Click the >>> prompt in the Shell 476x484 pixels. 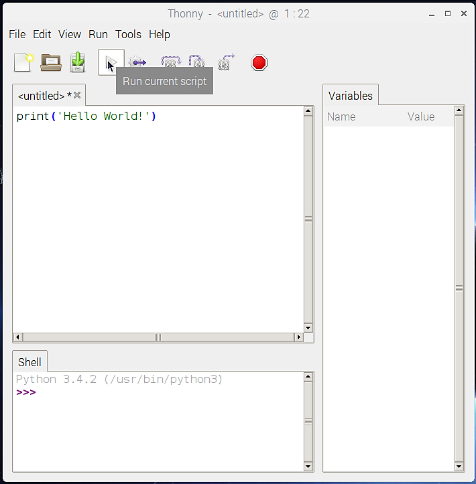pyautogui.click(x=26, y=392)
